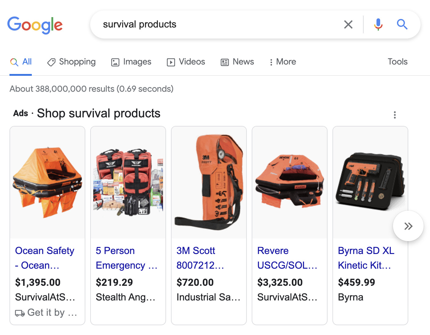Open the More dropdown in navigation bar
This screenshot has width=430, height=335.
[x=282, y=62]
